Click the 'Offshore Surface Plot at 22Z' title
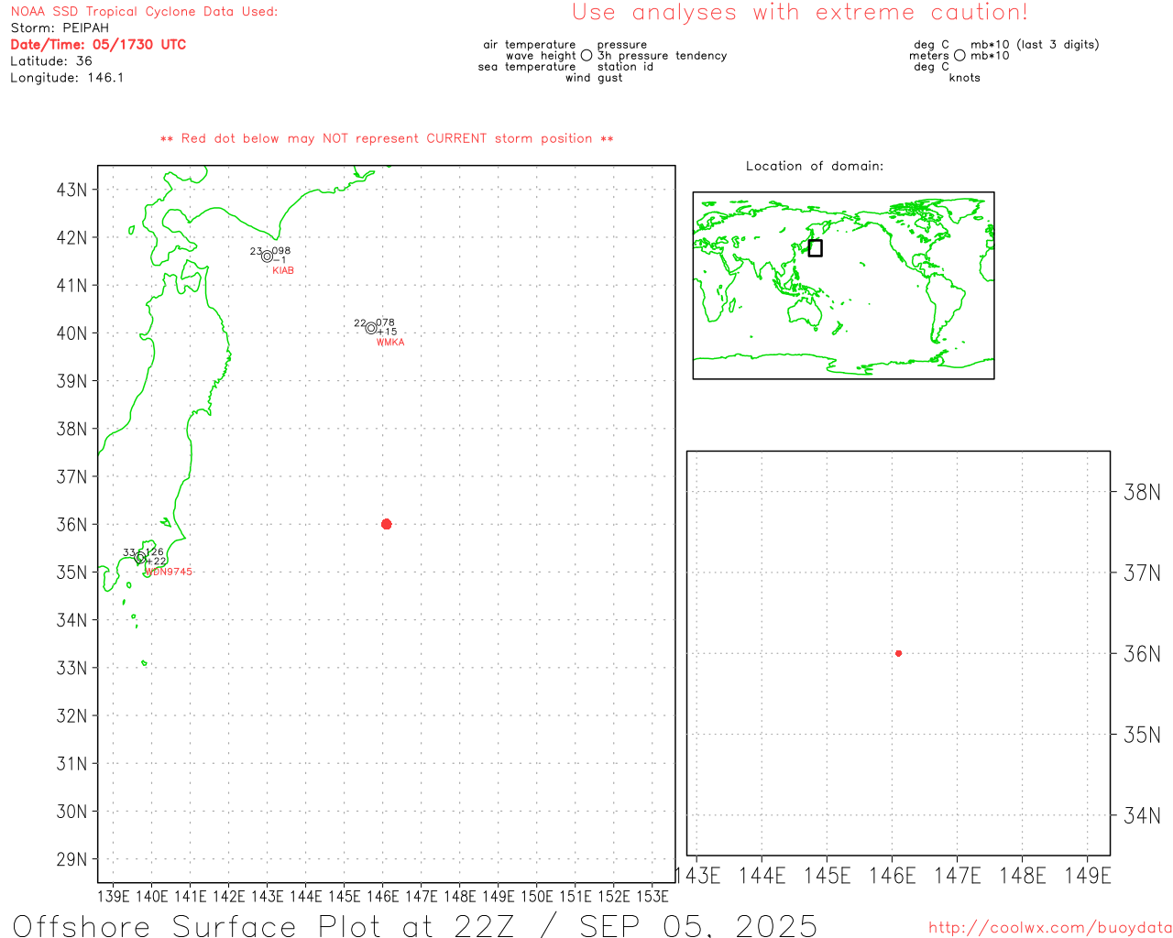The height and width of the screenshot is (938, 1173). (x=264, y=925)
